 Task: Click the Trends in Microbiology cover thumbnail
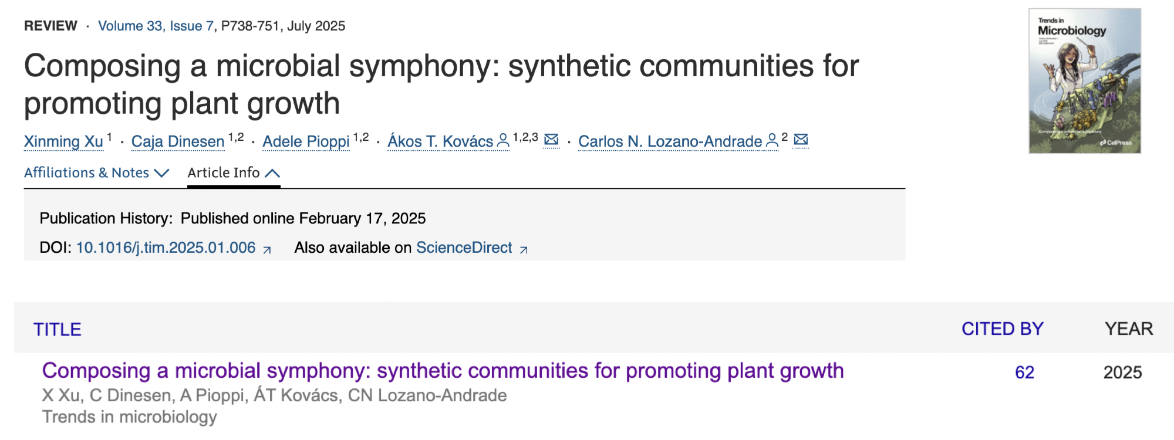1084,81
